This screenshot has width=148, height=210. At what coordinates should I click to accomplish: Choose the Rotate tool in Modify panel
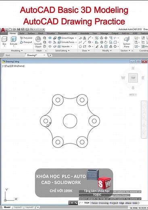point(106,42)
